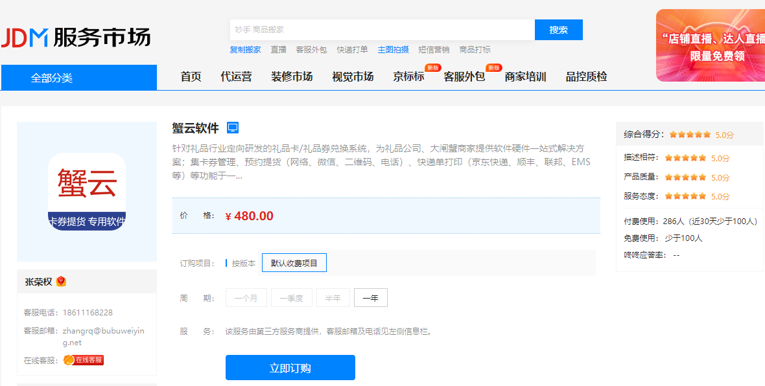Open the 商家培训 nav tab

pyautogui.click(x=525, y=76)
